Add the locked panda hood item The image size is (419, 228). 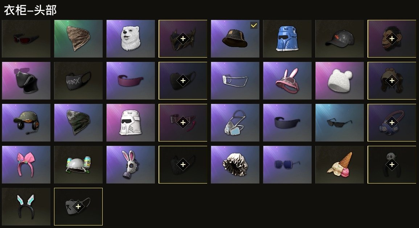[x=392, y=165]
